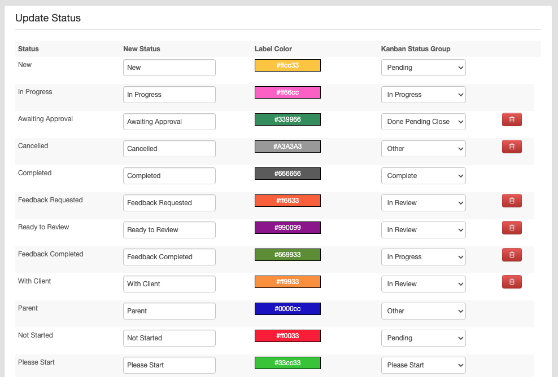Image resolution: width=558 pixels, height=377 pixels.
Task: Click the Cancelled new status text field
Action: (x=169, y=149)
